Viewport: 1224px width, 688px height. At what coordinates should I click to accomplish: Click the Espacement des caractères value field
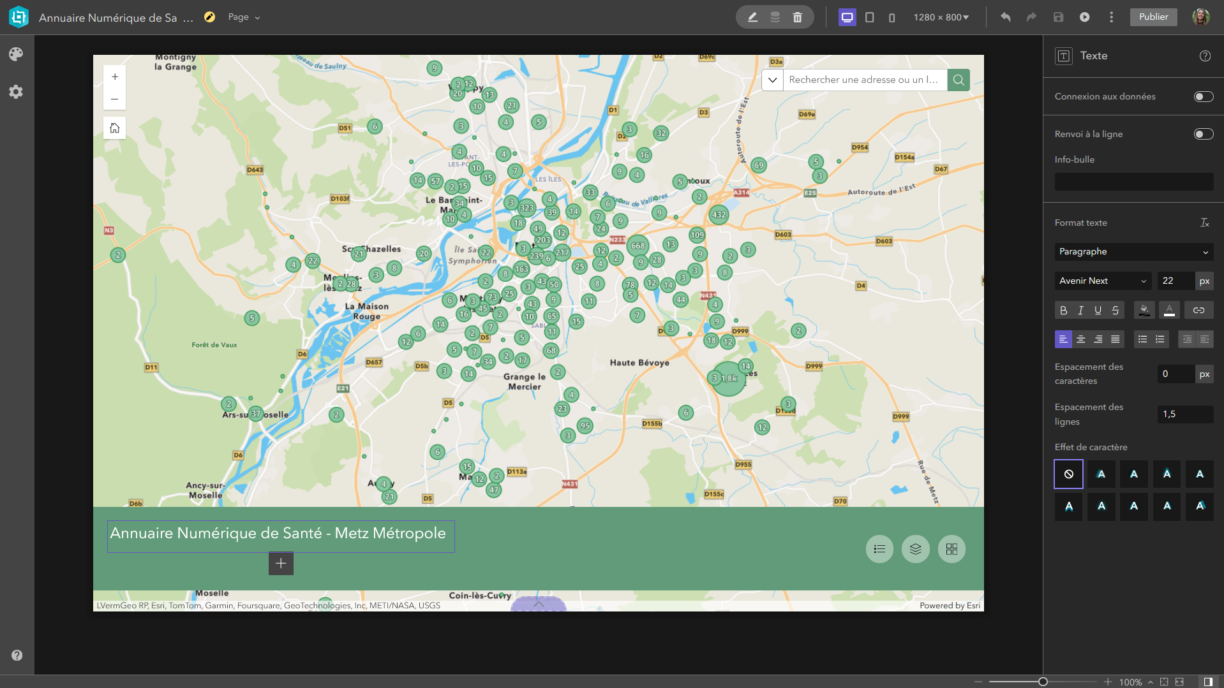(1176, 374)
